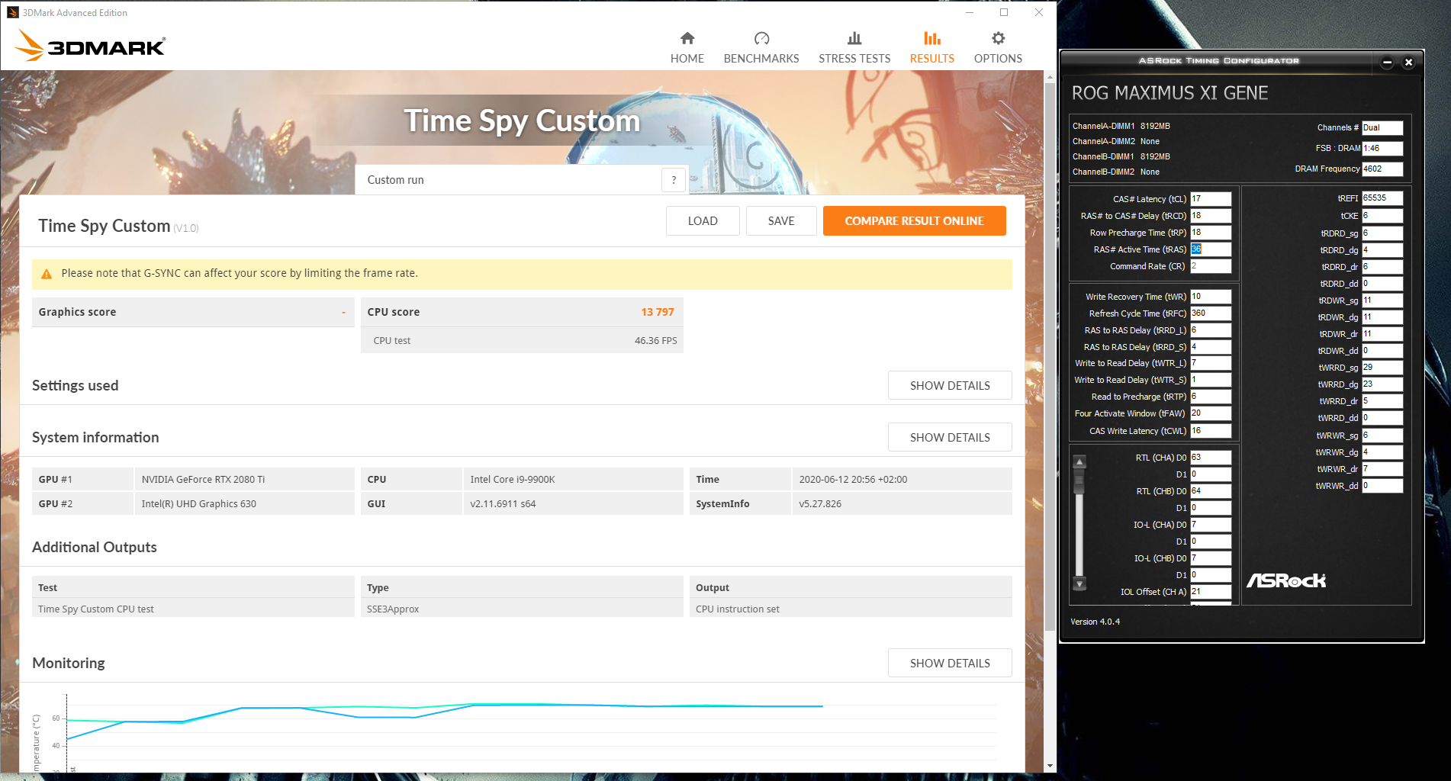
Task: Click the 3DMark title bar app icon
Action: (x=12, y=12)
